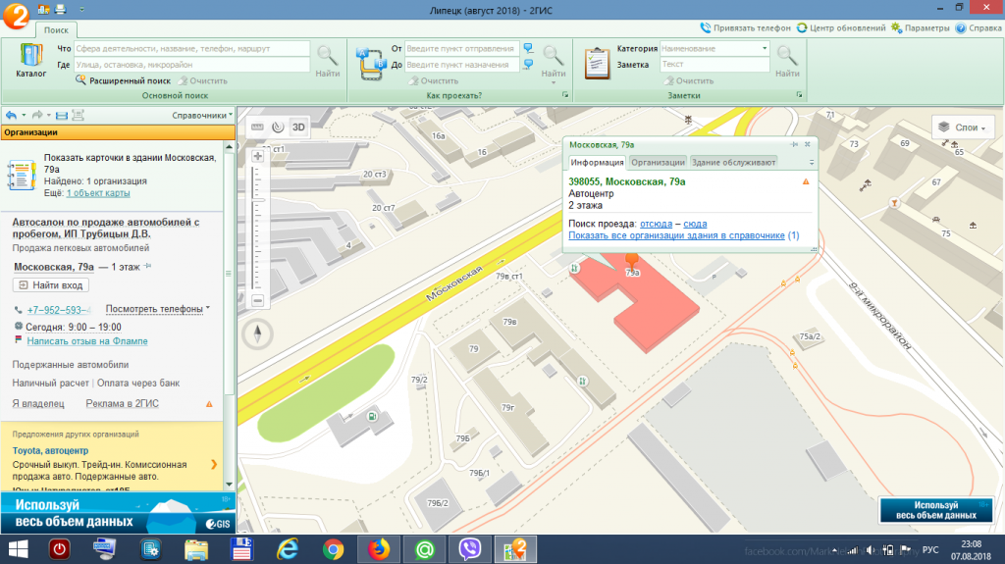Select the Поиск ribbon tab
The image size is (1005, 564).
coord(56,30)
